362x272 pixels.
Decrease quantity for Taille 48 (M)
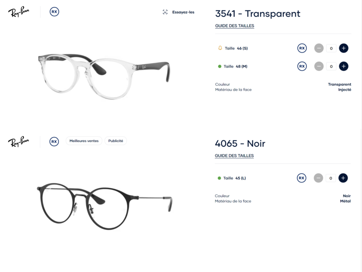[319, 66]
